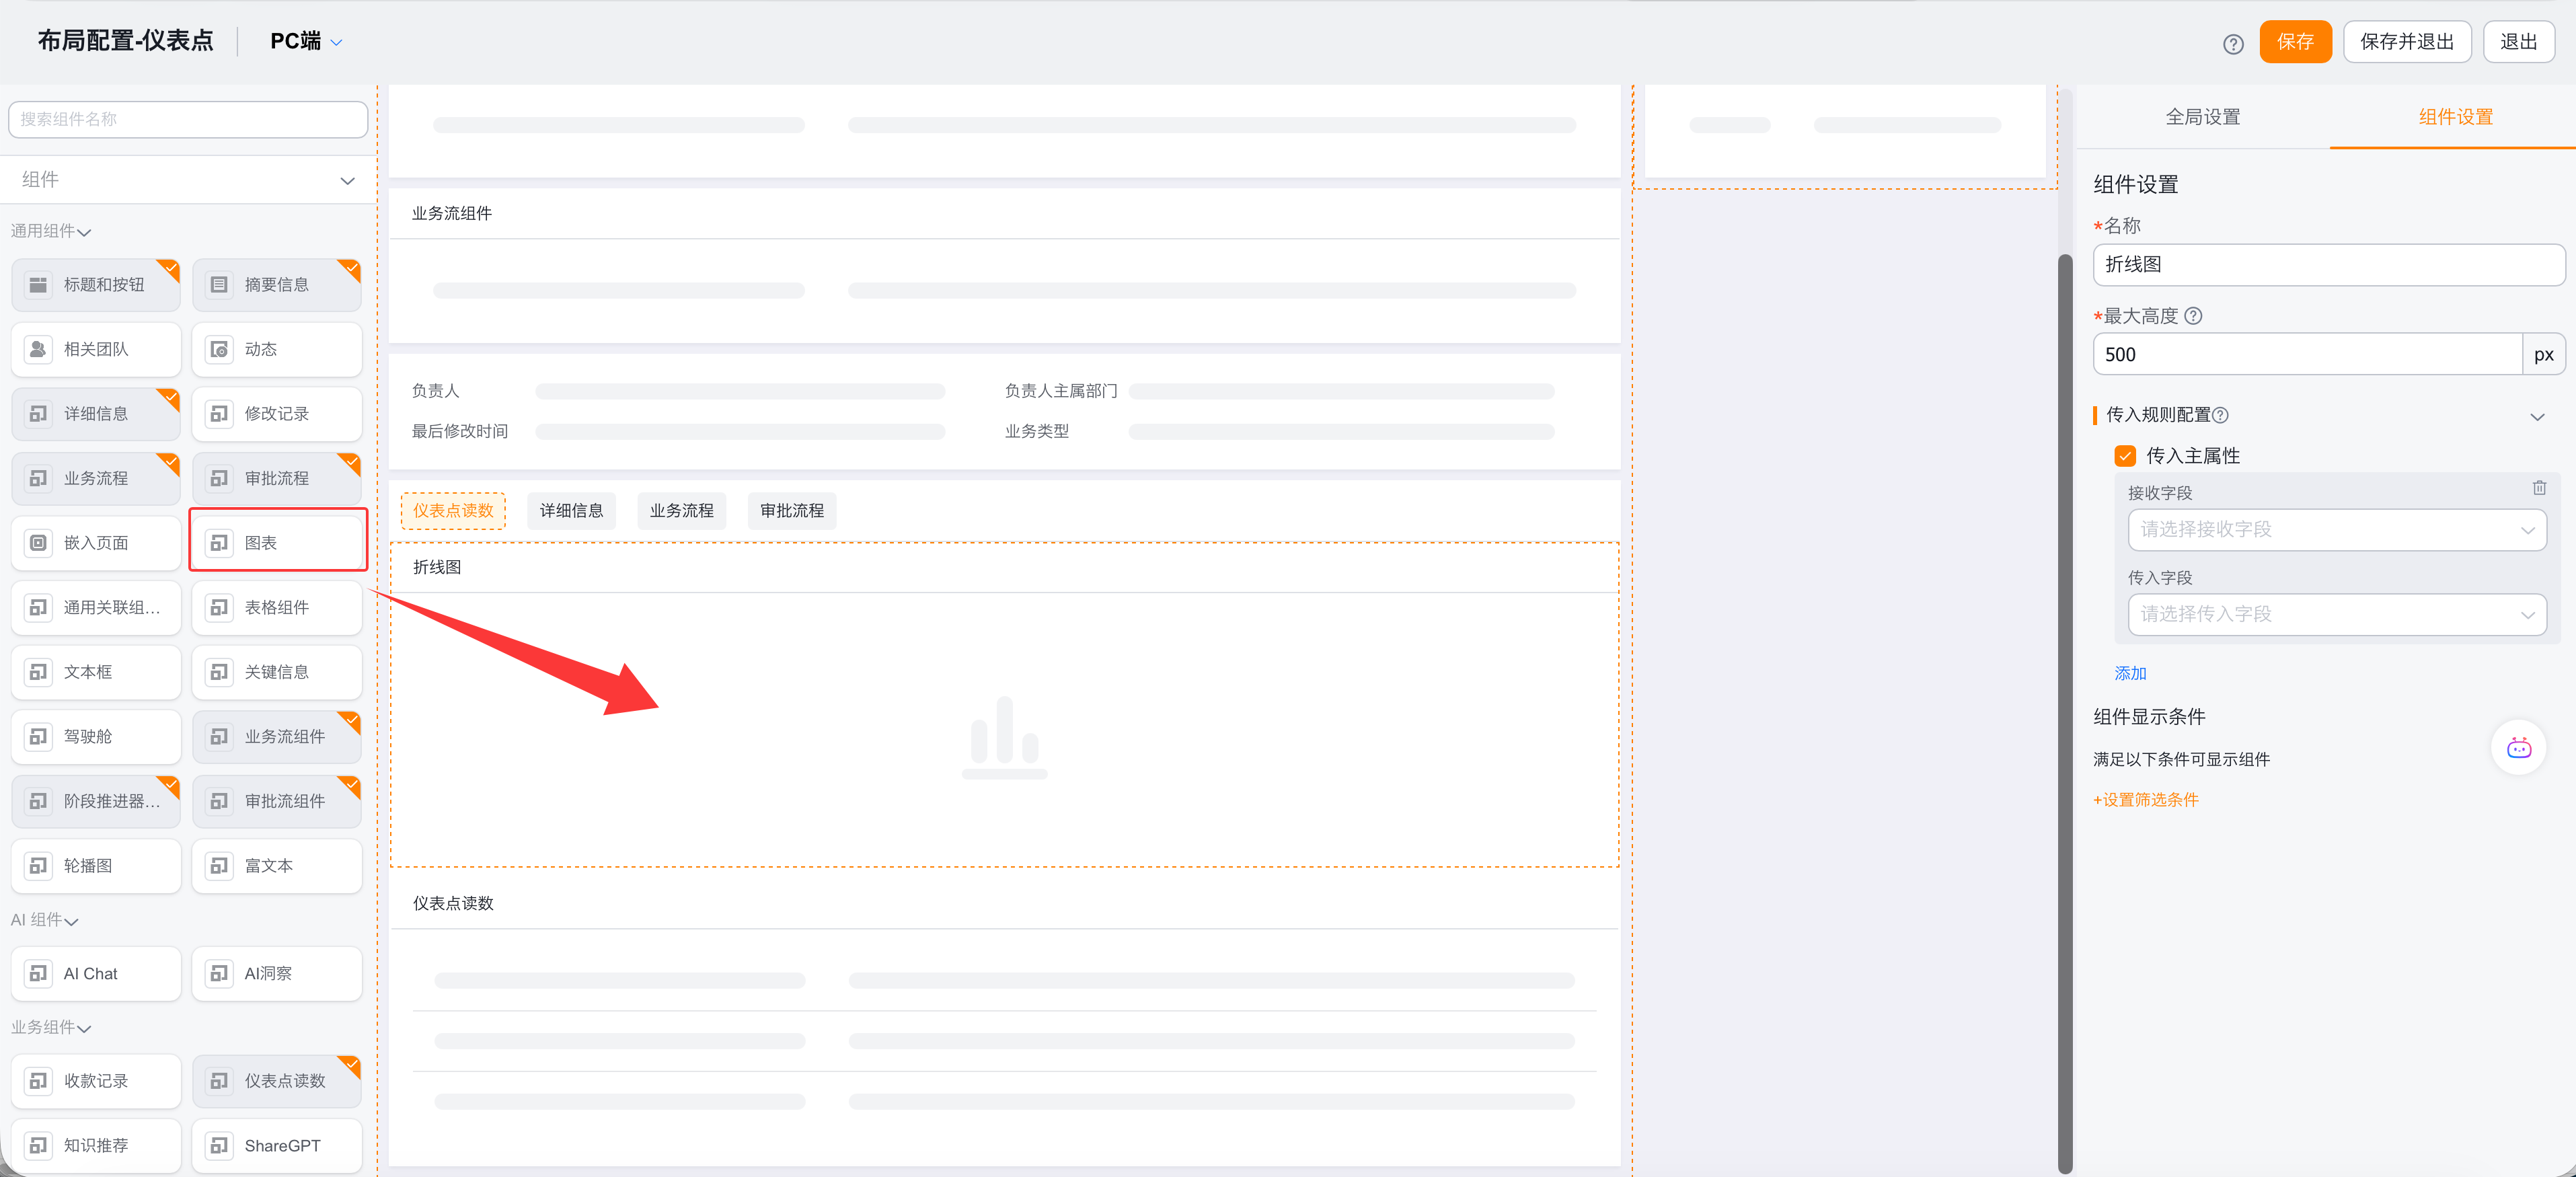Screen dimensions: 2576x1177
Task: Click the +设置筛选条件 link
Action: pyautogui.click(x=2145, y=799)
